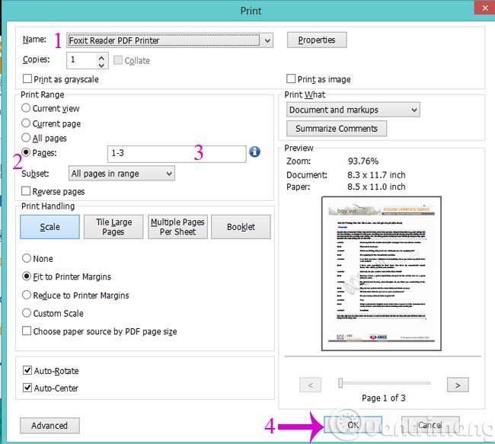Go to next preview page arrow
Viewport: 495px width, 444px height.
457,384
